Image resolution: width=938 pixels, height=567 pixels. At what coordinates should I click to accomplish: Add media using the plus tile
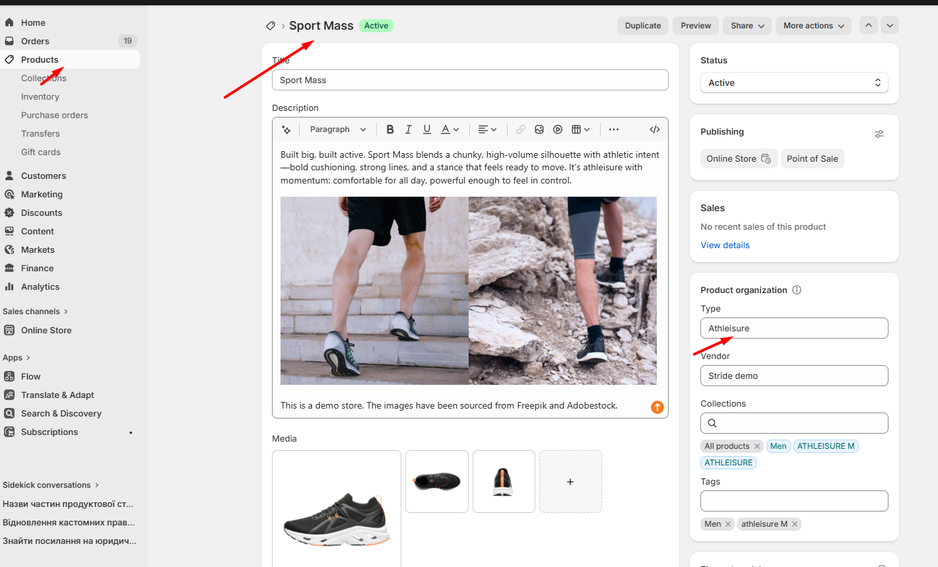click(570, 482)
